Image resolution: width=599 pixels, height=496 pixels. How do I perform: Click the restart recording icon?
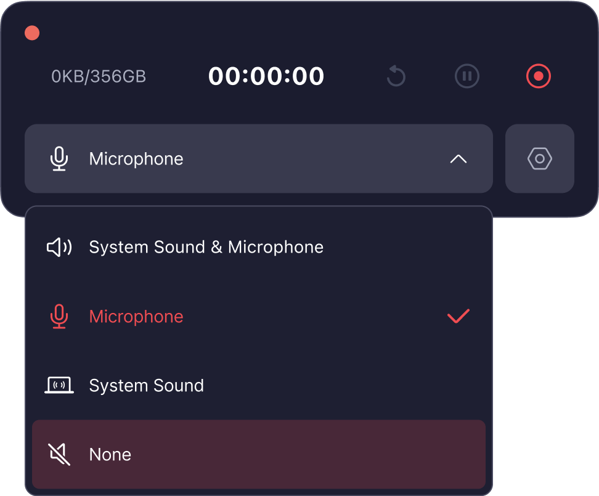[x=396, y=76]
